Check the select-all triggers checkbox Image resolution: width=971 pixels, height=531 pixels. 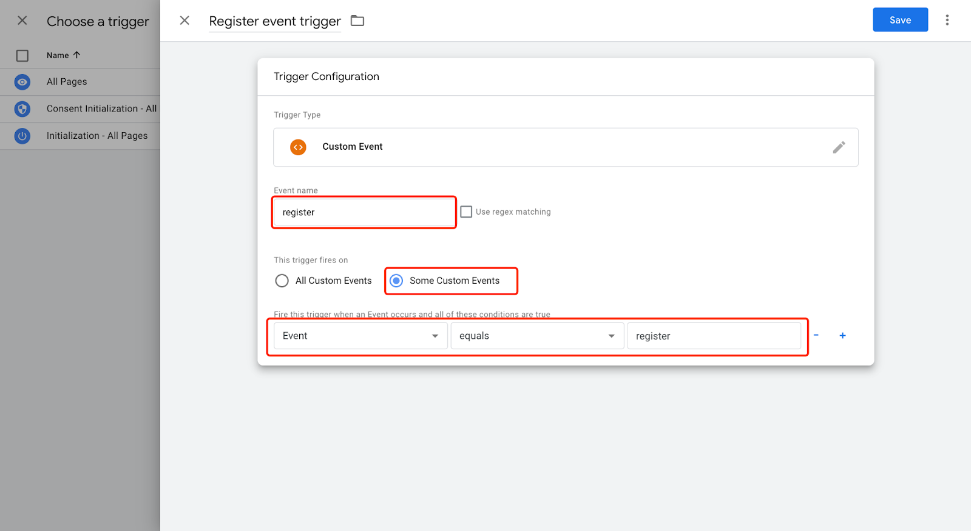coord(22,56)
